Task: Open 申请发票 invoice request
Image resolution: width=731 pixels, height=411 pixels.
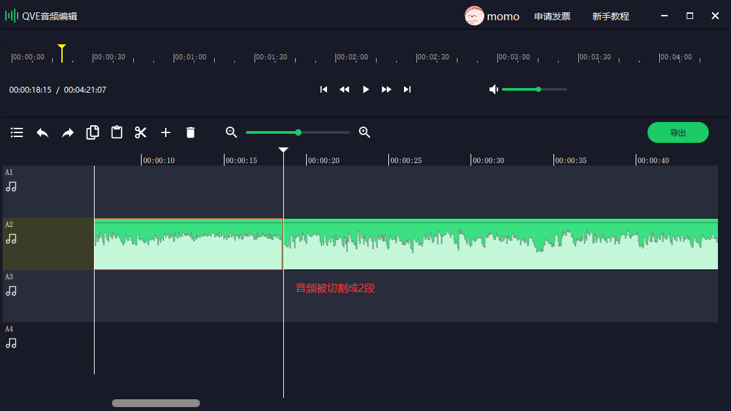Action: click(x=552, y=16)
